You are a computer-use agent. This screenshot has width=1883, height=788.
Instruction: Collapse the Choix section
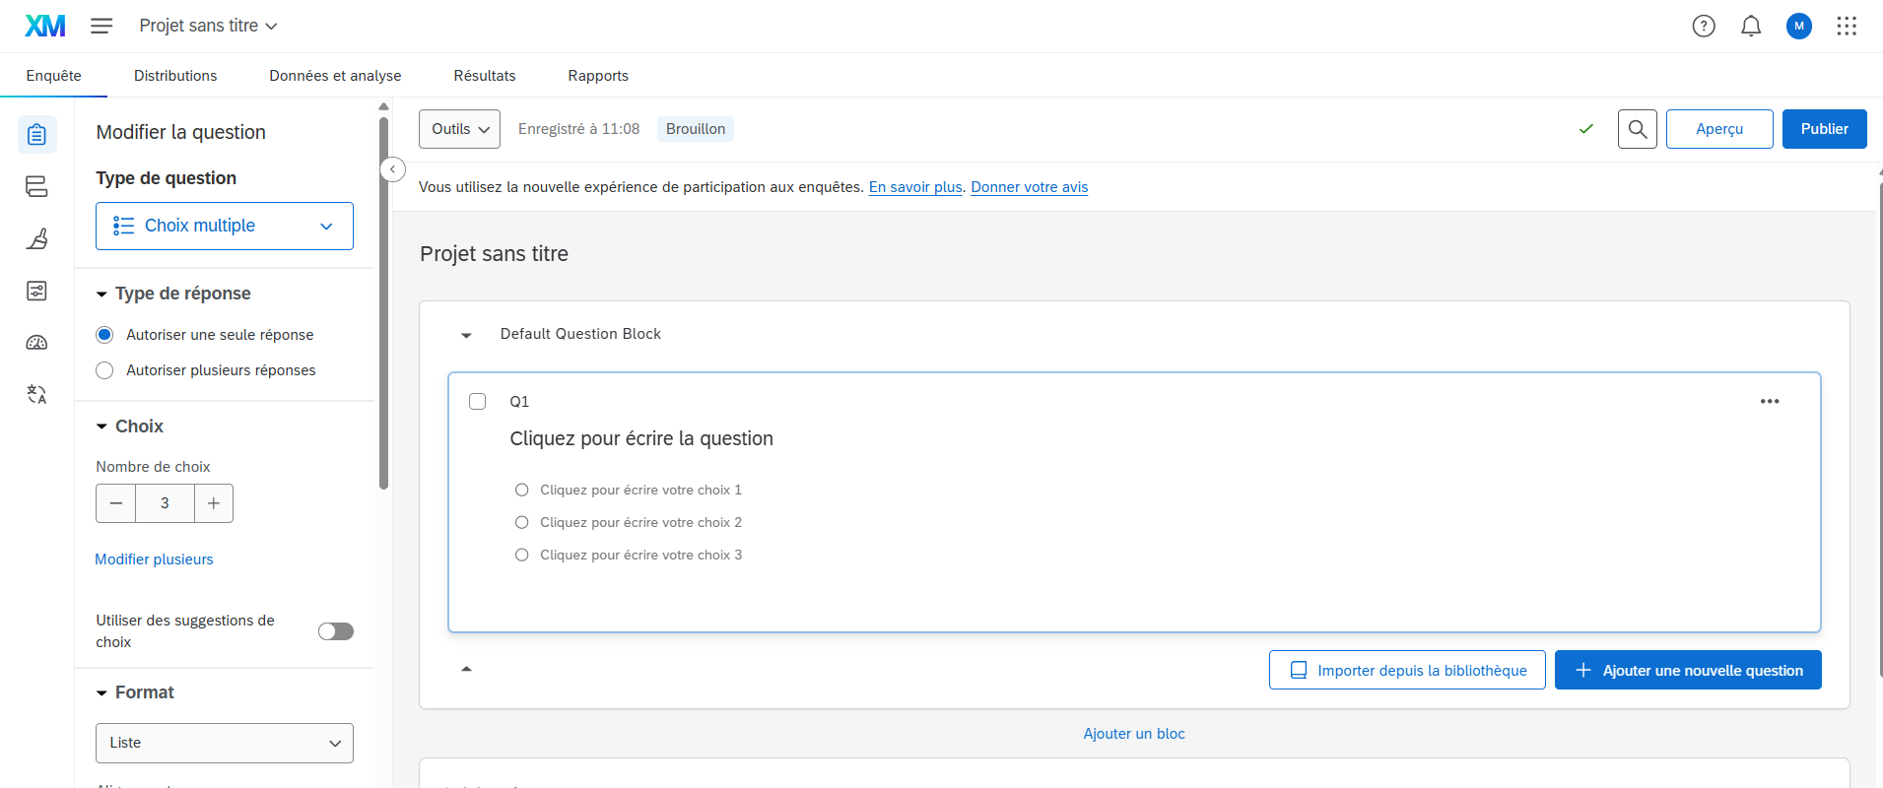point(101,427)
